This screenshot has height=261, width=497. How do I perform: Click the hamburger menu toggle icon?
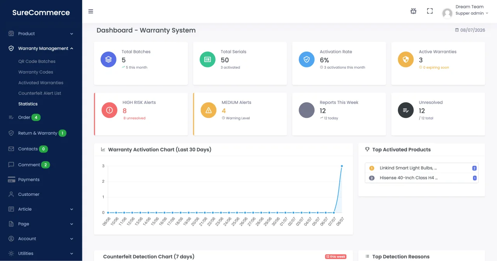pos(91,11)
